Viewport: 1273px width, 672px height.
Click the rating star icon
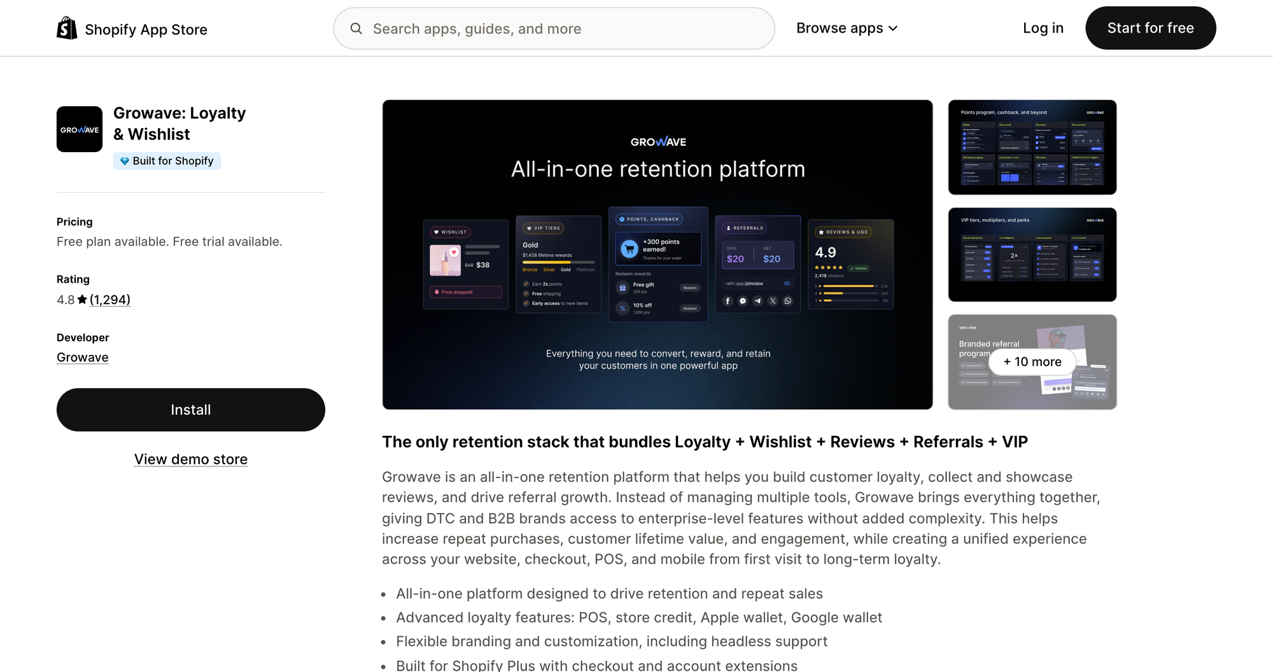82,299
